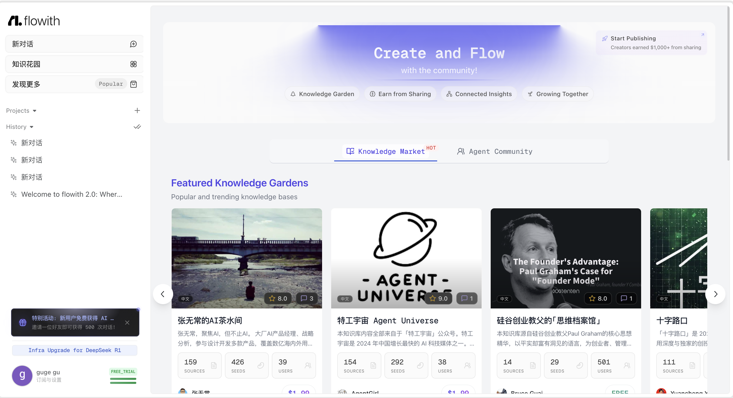Viewport: 733px width, 398px height.
Task: Open Agent Universe cover image
Action: (406, 259)
